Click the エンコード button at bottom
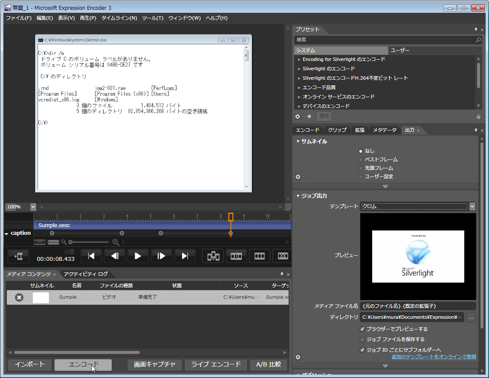This screenshot has height=378, width=489. pyautogui.click(x=83, y=365)
